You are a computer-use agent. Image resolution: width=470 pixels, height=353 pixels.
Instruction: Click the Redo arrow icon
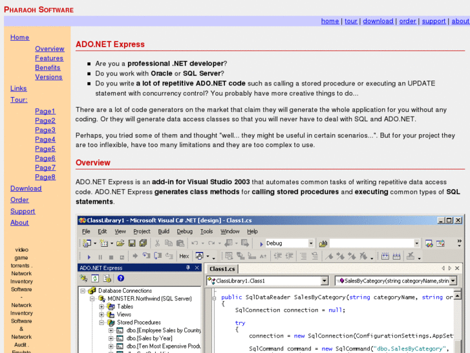[211, 243]
